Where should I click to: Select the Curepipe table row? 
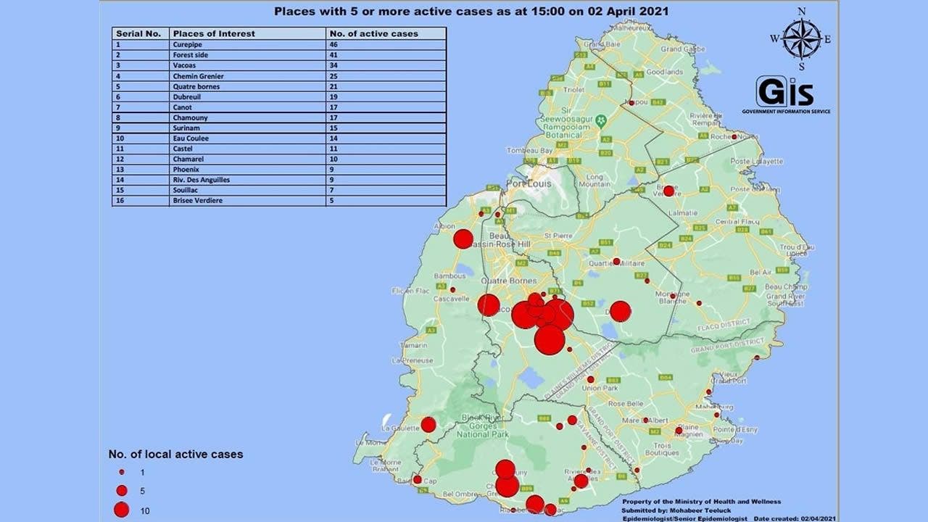[x=279, y=44]
